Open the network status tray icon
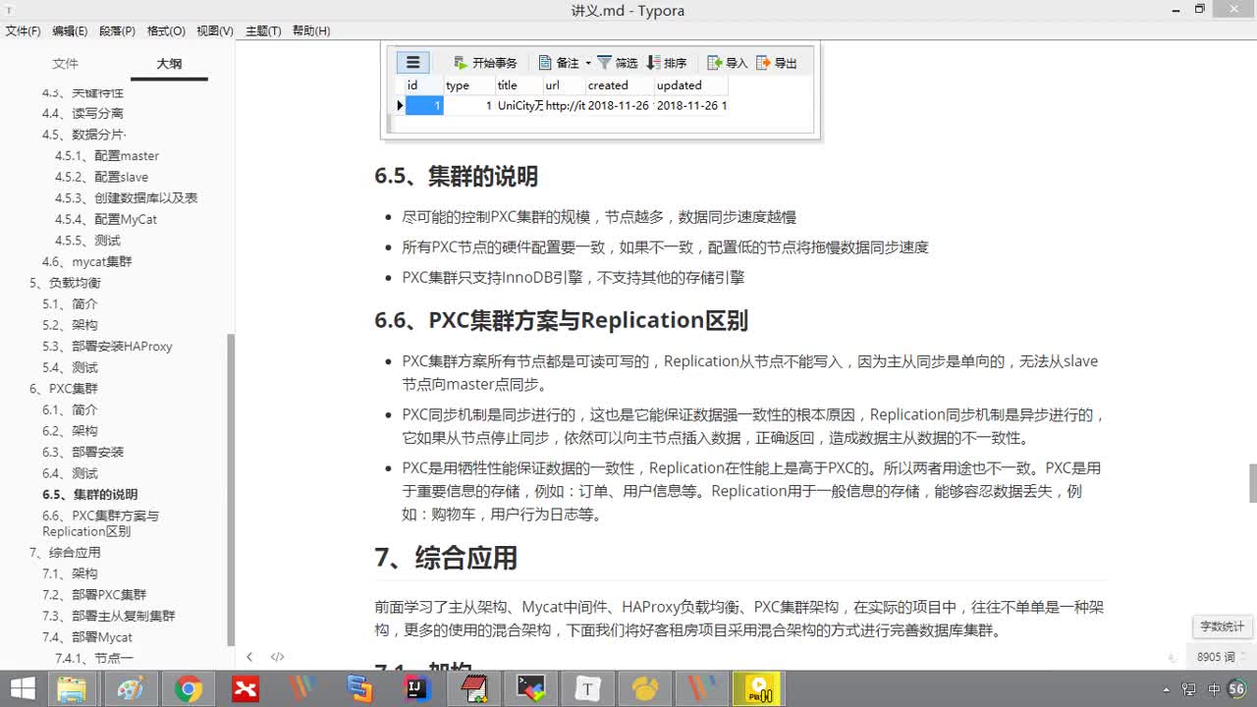 pyautogui.click(x=1190, y=689)
